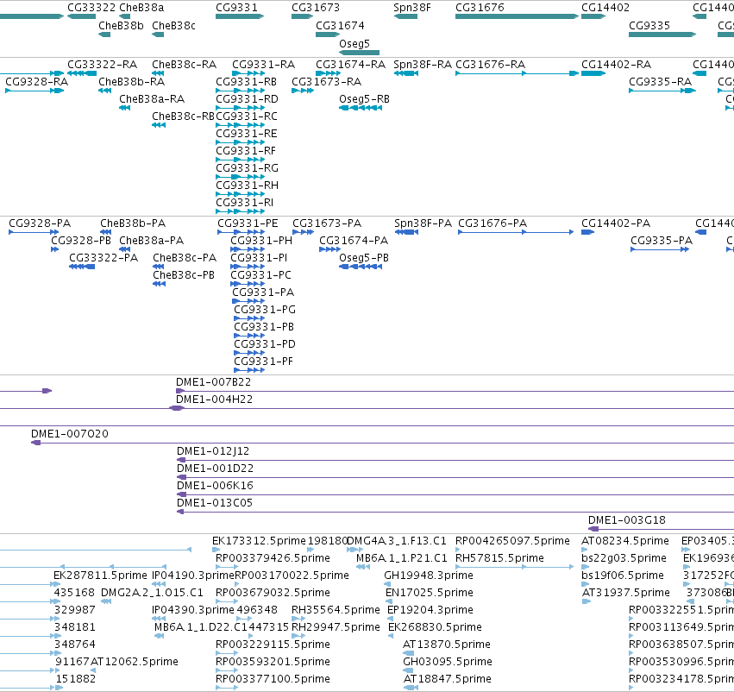
Task: Select transcript CG33322-RA label
Action: (x=102, y=64)
